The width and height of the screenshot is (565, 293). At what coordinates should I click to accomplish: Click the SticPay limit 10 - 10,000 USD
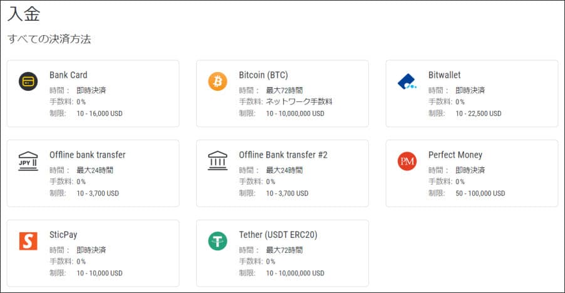click(x=100, y=274)
